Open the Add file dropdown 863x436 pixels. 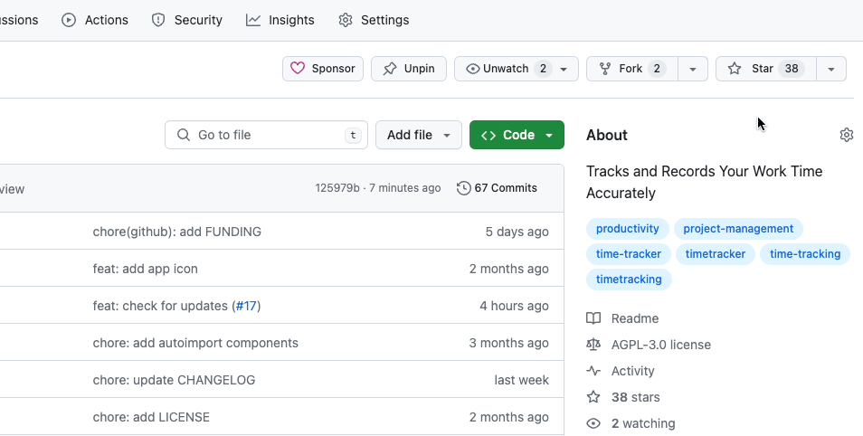[x=418, y=135]
